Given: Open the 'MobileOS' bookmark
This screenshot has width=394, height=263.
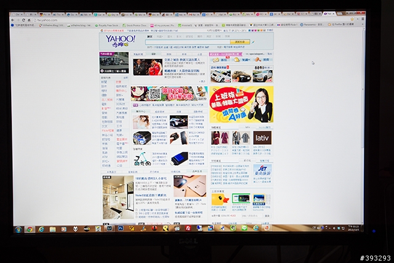Looking at the screenshot, I should coord(185,25).
